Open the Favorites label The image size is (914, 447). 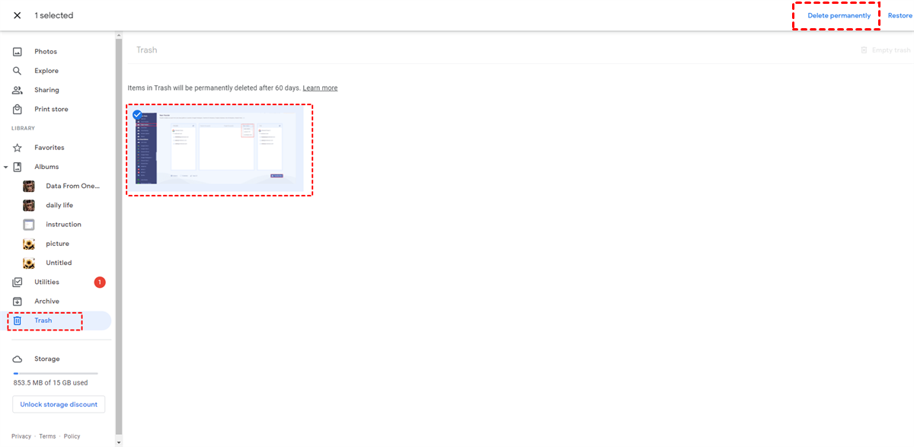(50, 148)
